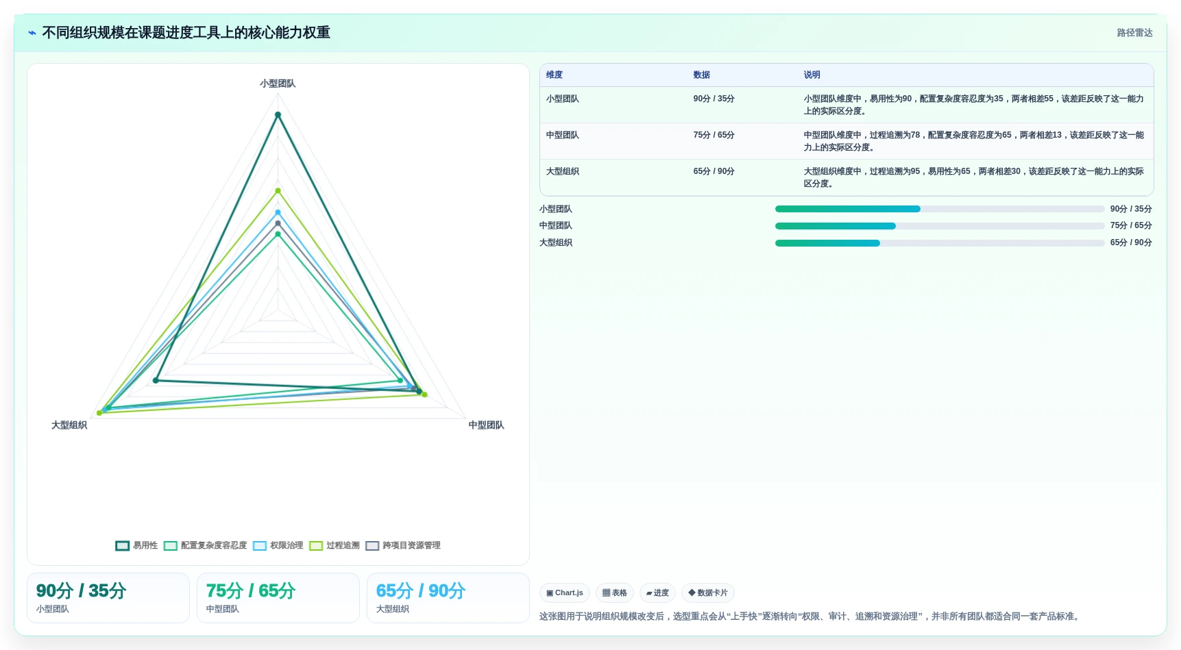Select the 小型团队 table row name
Image resolution: width=1181 pixels, height=650 pixels.
pyautogui.click(x=563, y=99)
